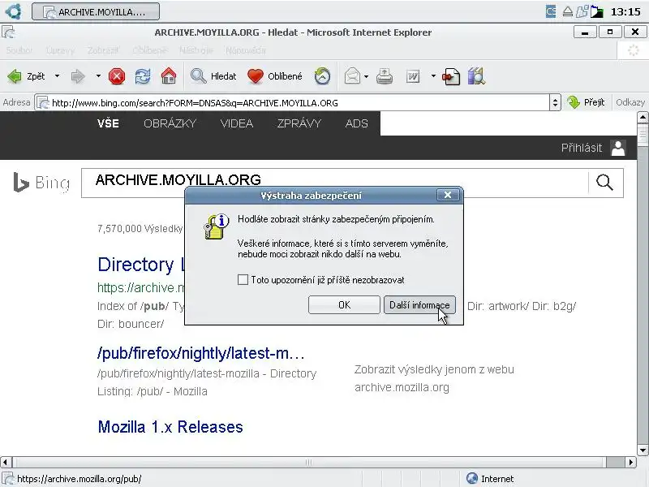
Task: Click 'Zobrazit výsledky jenom z webu' link
Action: point(434,369)
